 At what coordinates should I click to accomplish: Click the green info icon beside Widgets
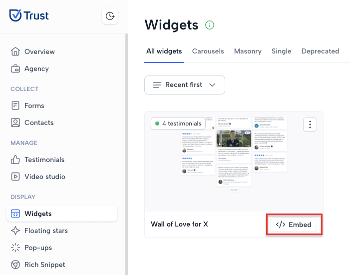210,25
